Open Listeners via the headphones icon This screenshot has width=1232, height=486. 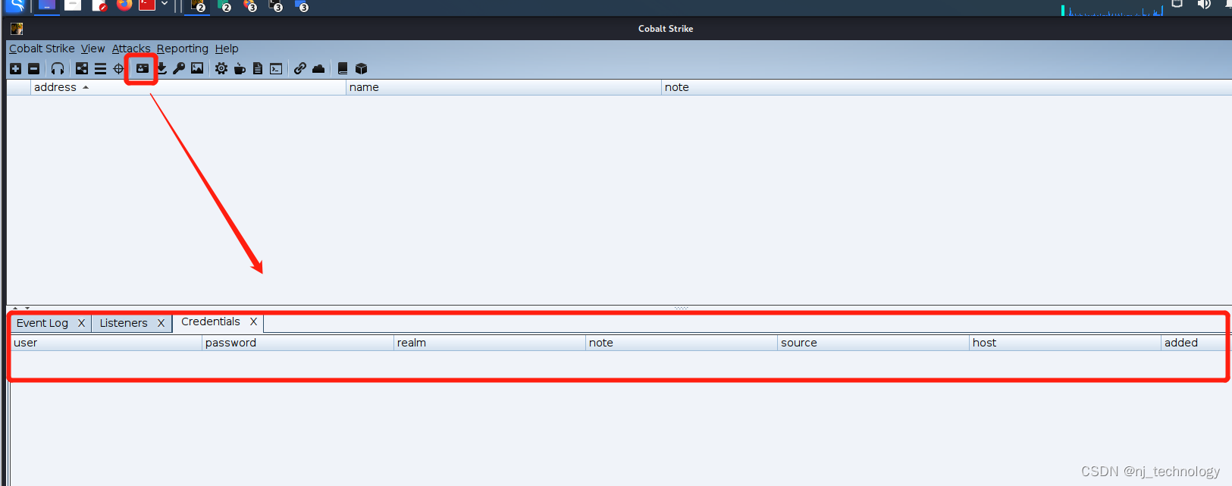pyautogui.click(x=58, y=69)
